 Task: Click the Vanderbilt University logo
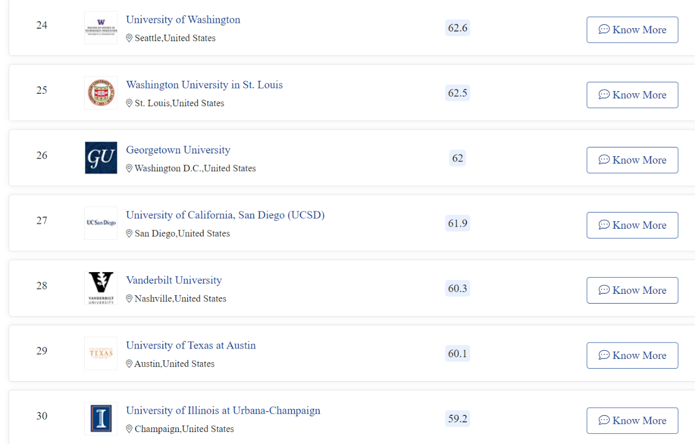click(101, 288)
